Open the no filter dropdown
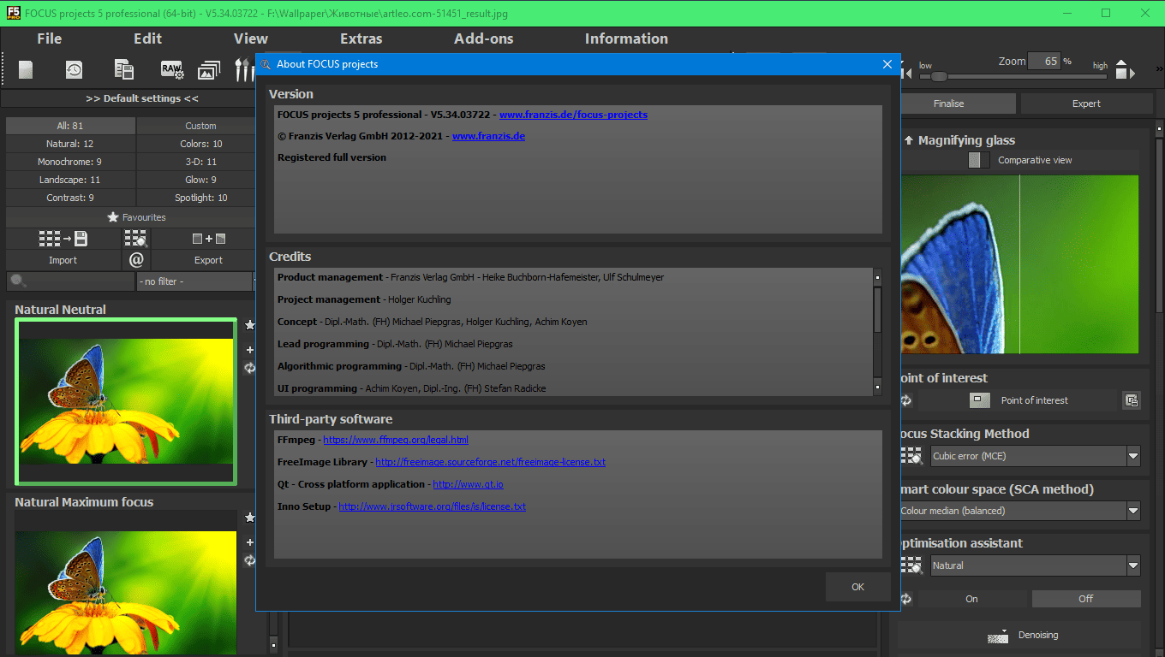Viewport: 1165px width, 657px height. (x=195, y=281)
